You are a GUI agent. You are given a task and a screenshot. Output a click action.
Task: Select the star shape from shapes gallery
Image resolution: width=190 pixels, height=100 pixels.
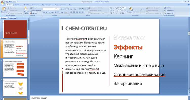coord(123,13)
